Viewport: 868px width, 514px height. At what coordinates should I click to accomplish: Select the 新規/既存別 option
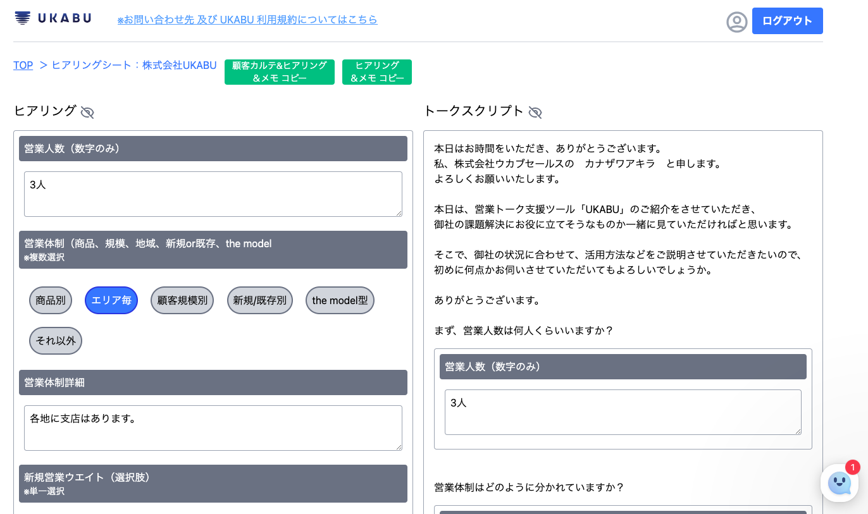pyautogui.click(x=259, y=300)
